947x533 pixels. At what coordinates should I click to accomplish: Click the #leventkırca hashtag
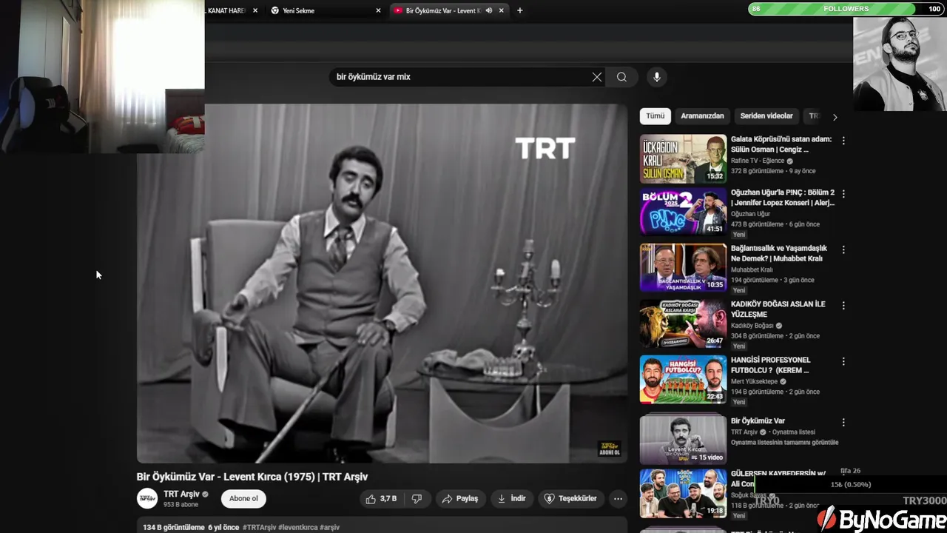298,527
